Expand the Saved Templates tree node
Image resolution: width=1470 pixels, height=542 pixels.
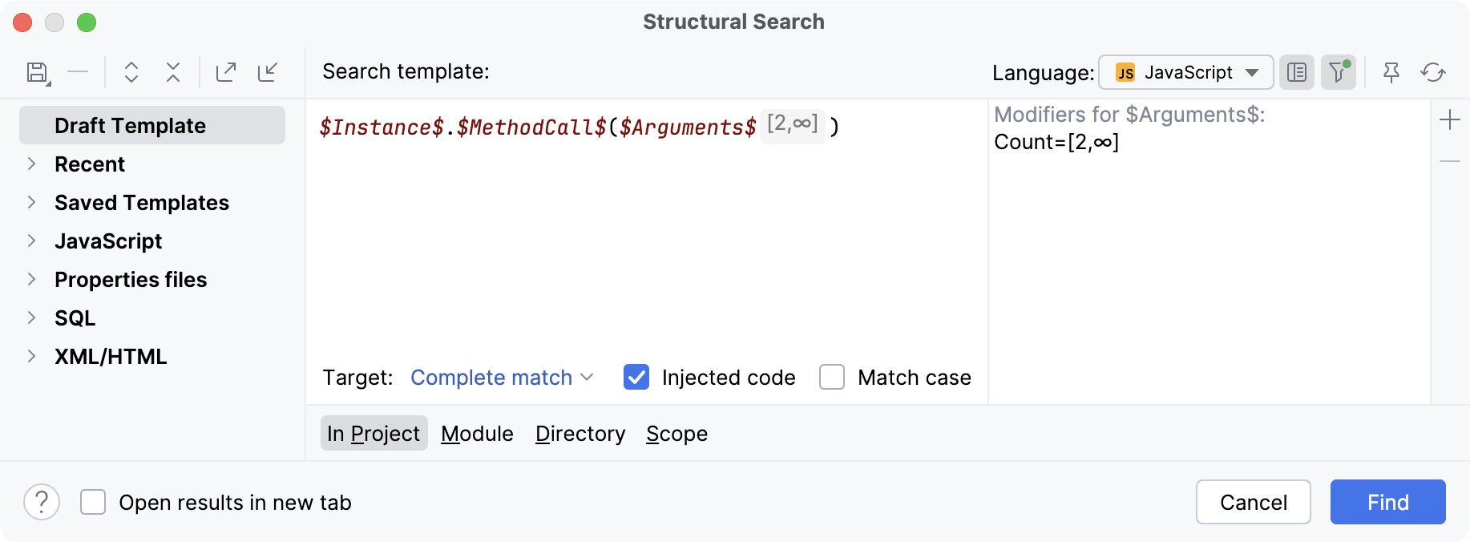tap(32, 203)
